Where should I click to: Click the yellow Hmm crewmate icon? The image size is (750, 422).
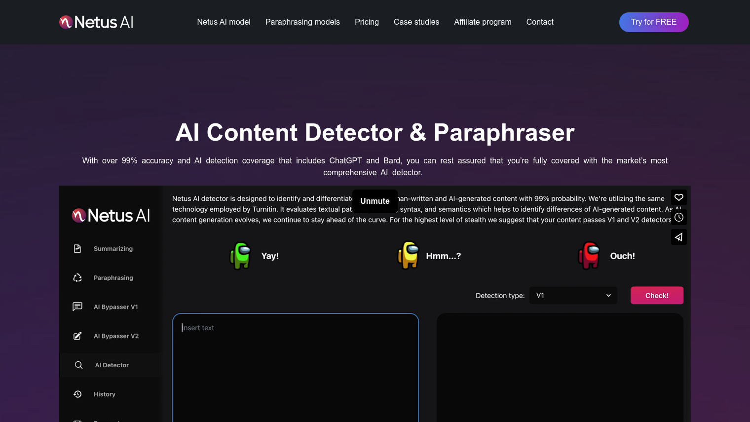pos(409,255)
